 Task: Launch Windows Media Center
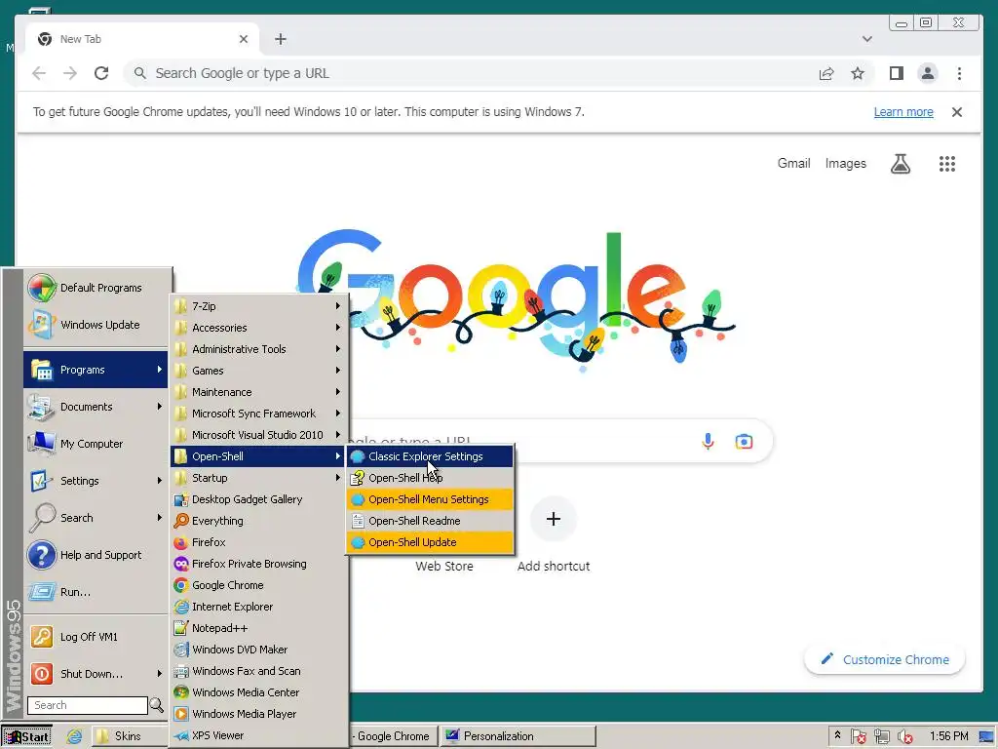(259, 692)
